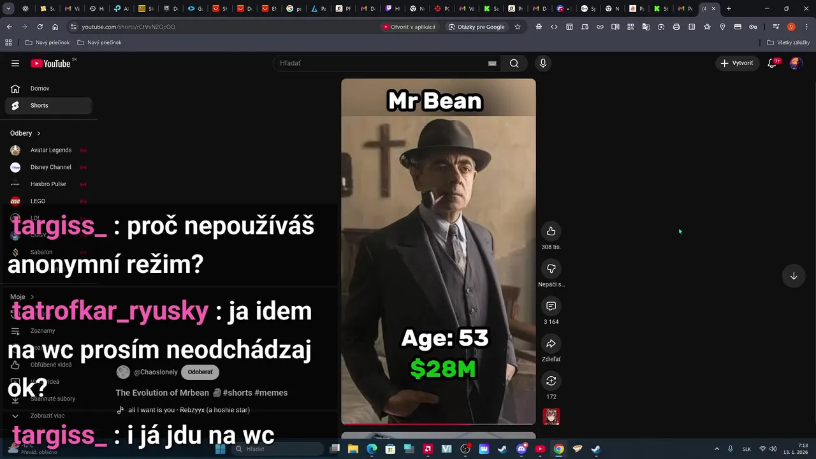Open LEGO subscription
816x459 pixels.
coord(48,201)
